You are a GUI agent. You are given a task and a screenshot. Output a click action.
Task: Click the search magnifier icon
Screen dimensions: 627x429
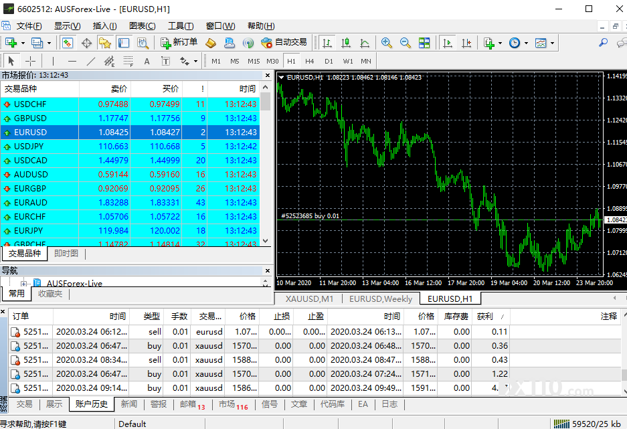point(603,42)
